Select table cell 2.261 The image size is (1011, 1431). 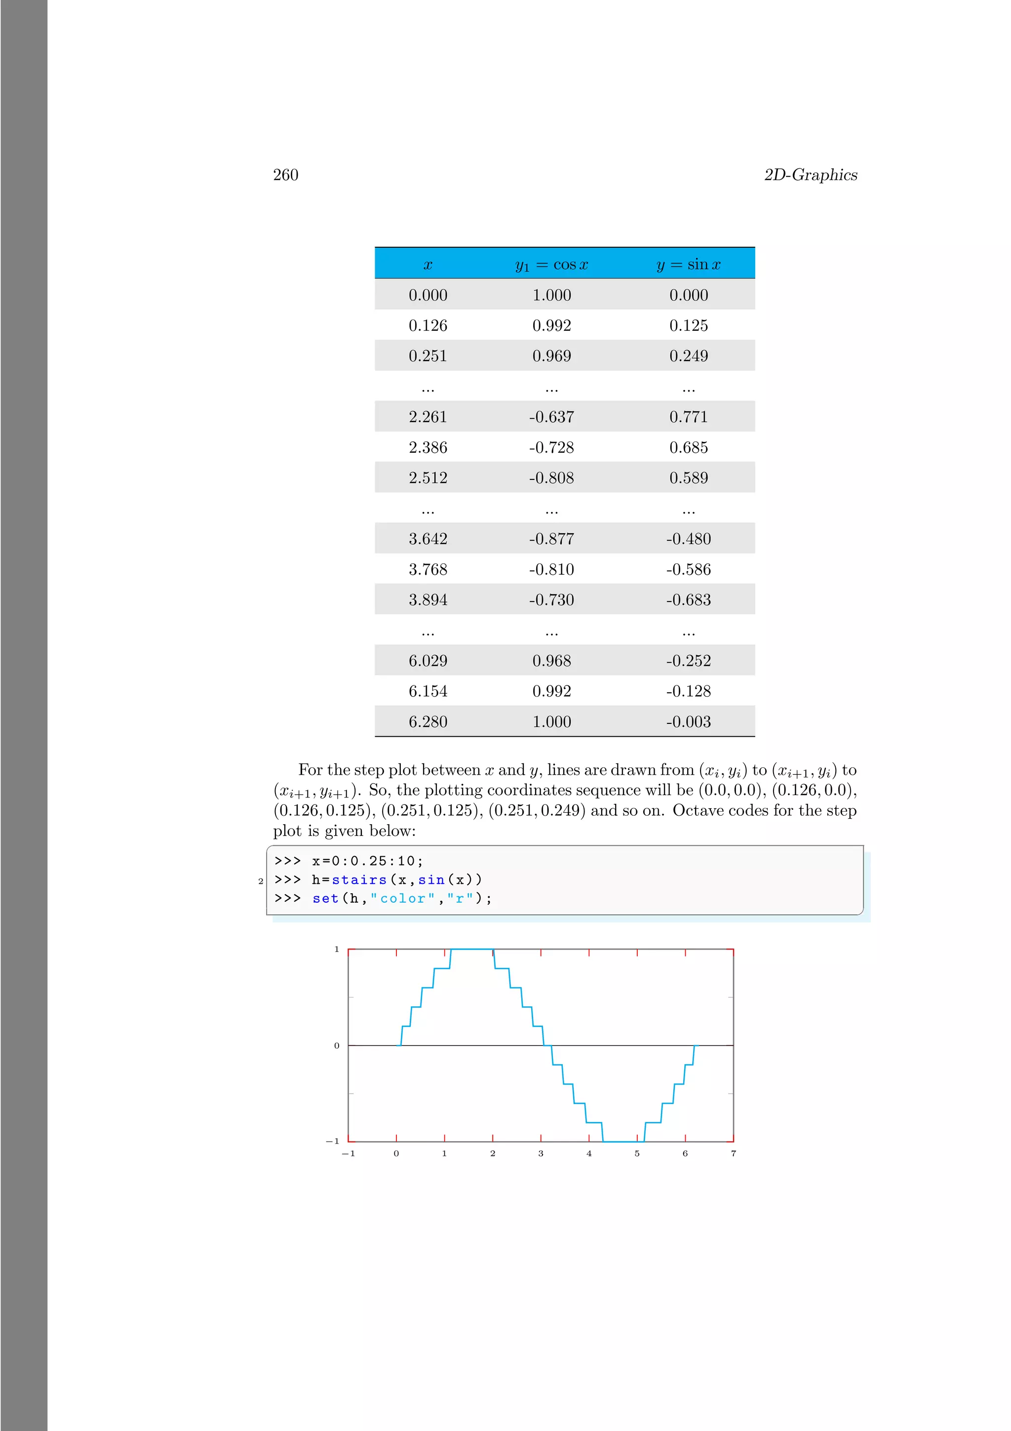(x=428, y=417)
